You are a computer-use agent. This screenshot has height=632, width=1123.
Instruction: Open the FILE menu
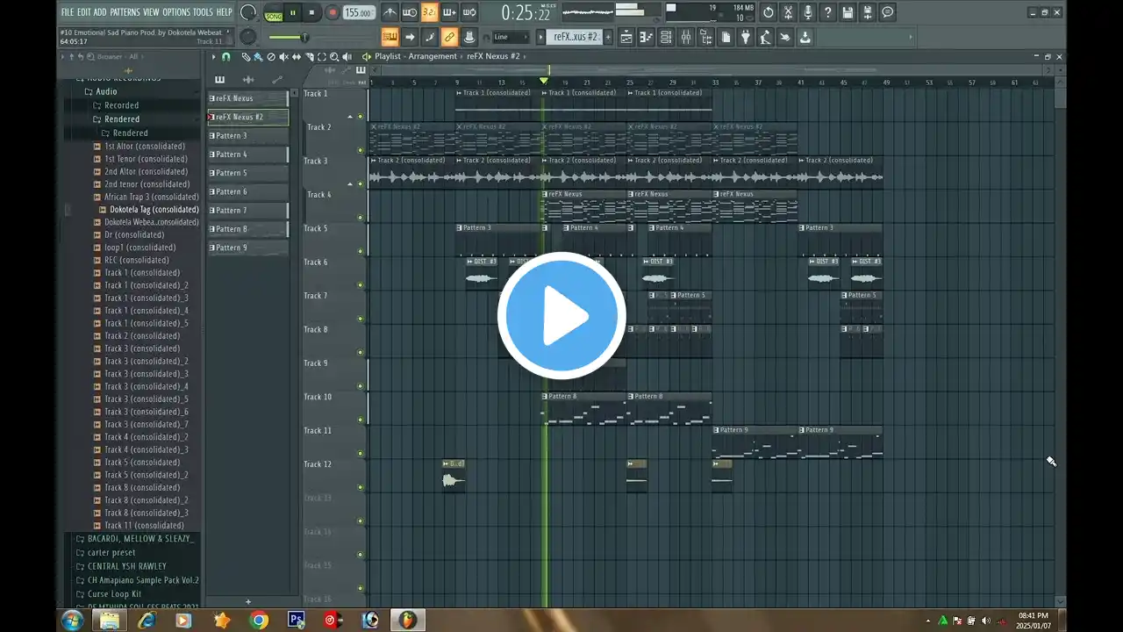point(67,12)
